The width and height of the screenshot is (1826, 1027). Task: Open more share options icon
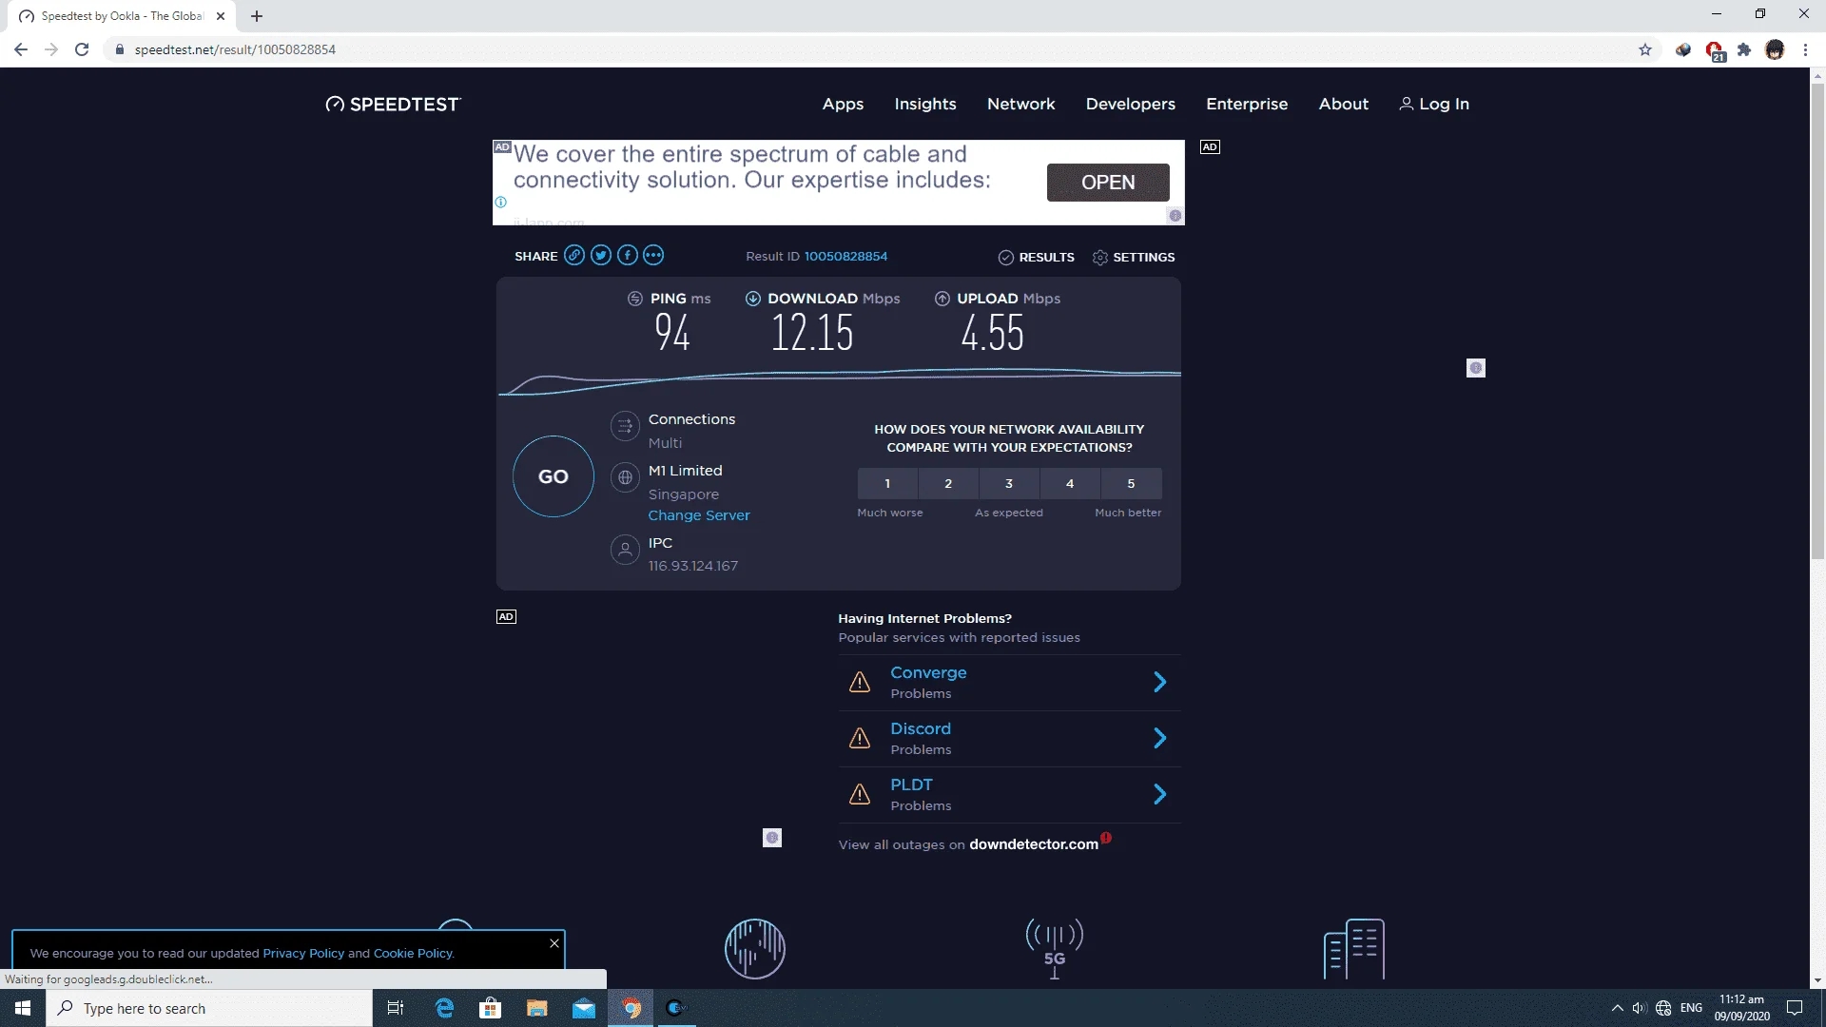653,255
